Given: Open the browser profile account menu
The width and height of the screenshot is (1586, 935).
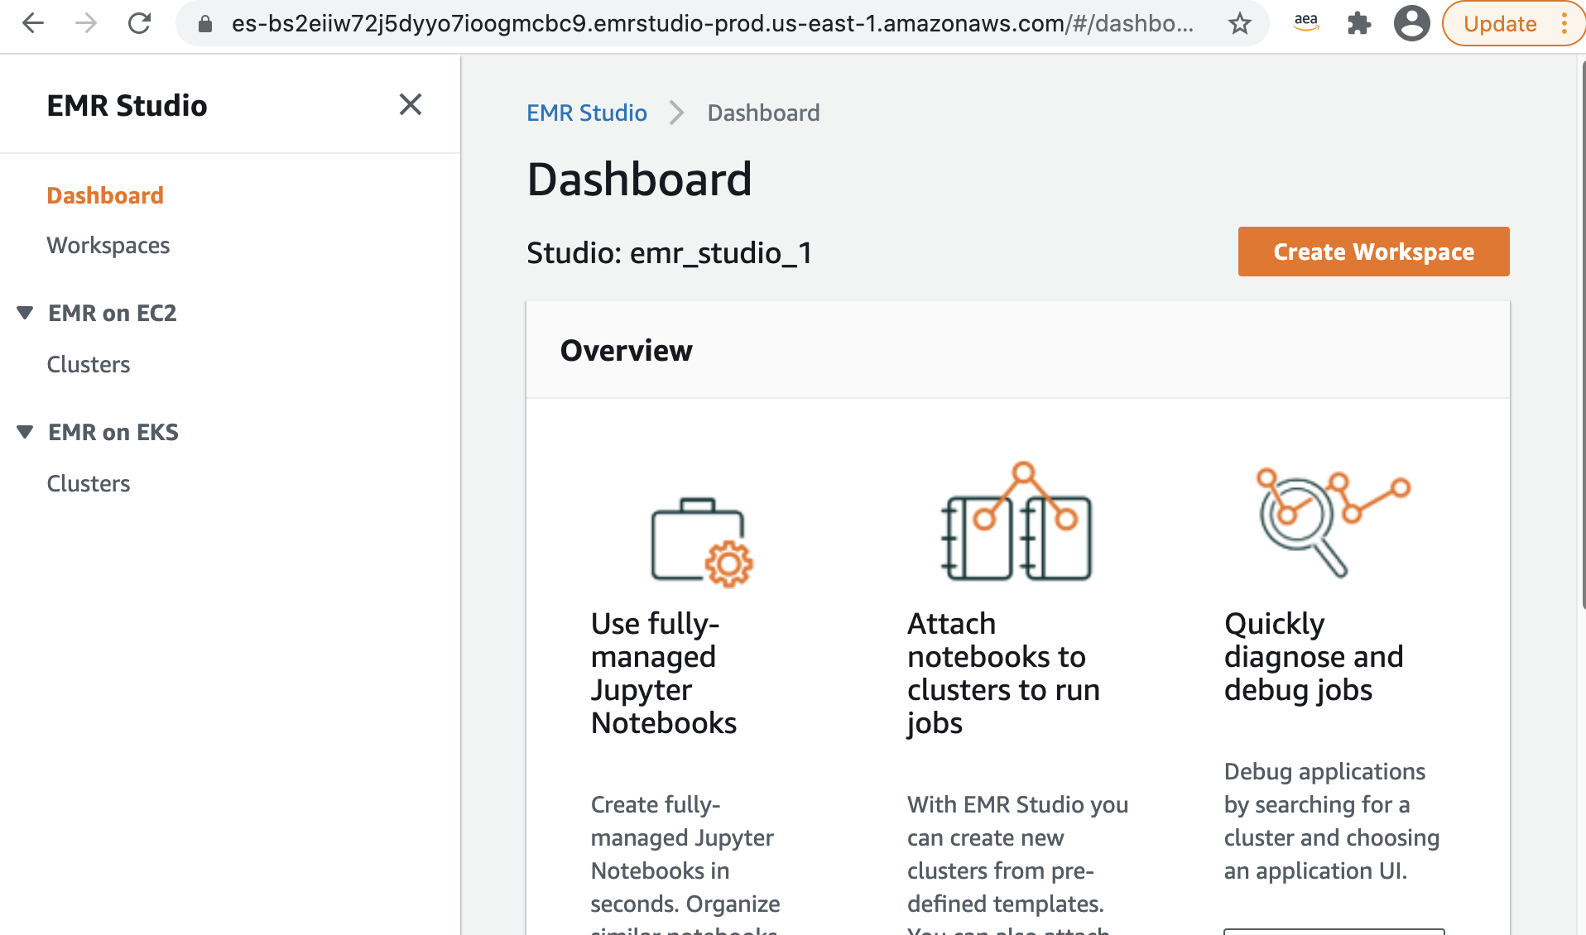Looking at the screenshot, I should pyautogui.click(x=1411, y=23).
